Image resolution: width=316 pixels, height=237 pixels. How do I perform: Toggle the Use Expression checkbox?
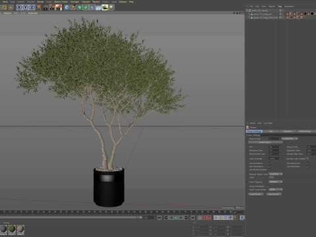pyautogui.click(x=307, y=163)
